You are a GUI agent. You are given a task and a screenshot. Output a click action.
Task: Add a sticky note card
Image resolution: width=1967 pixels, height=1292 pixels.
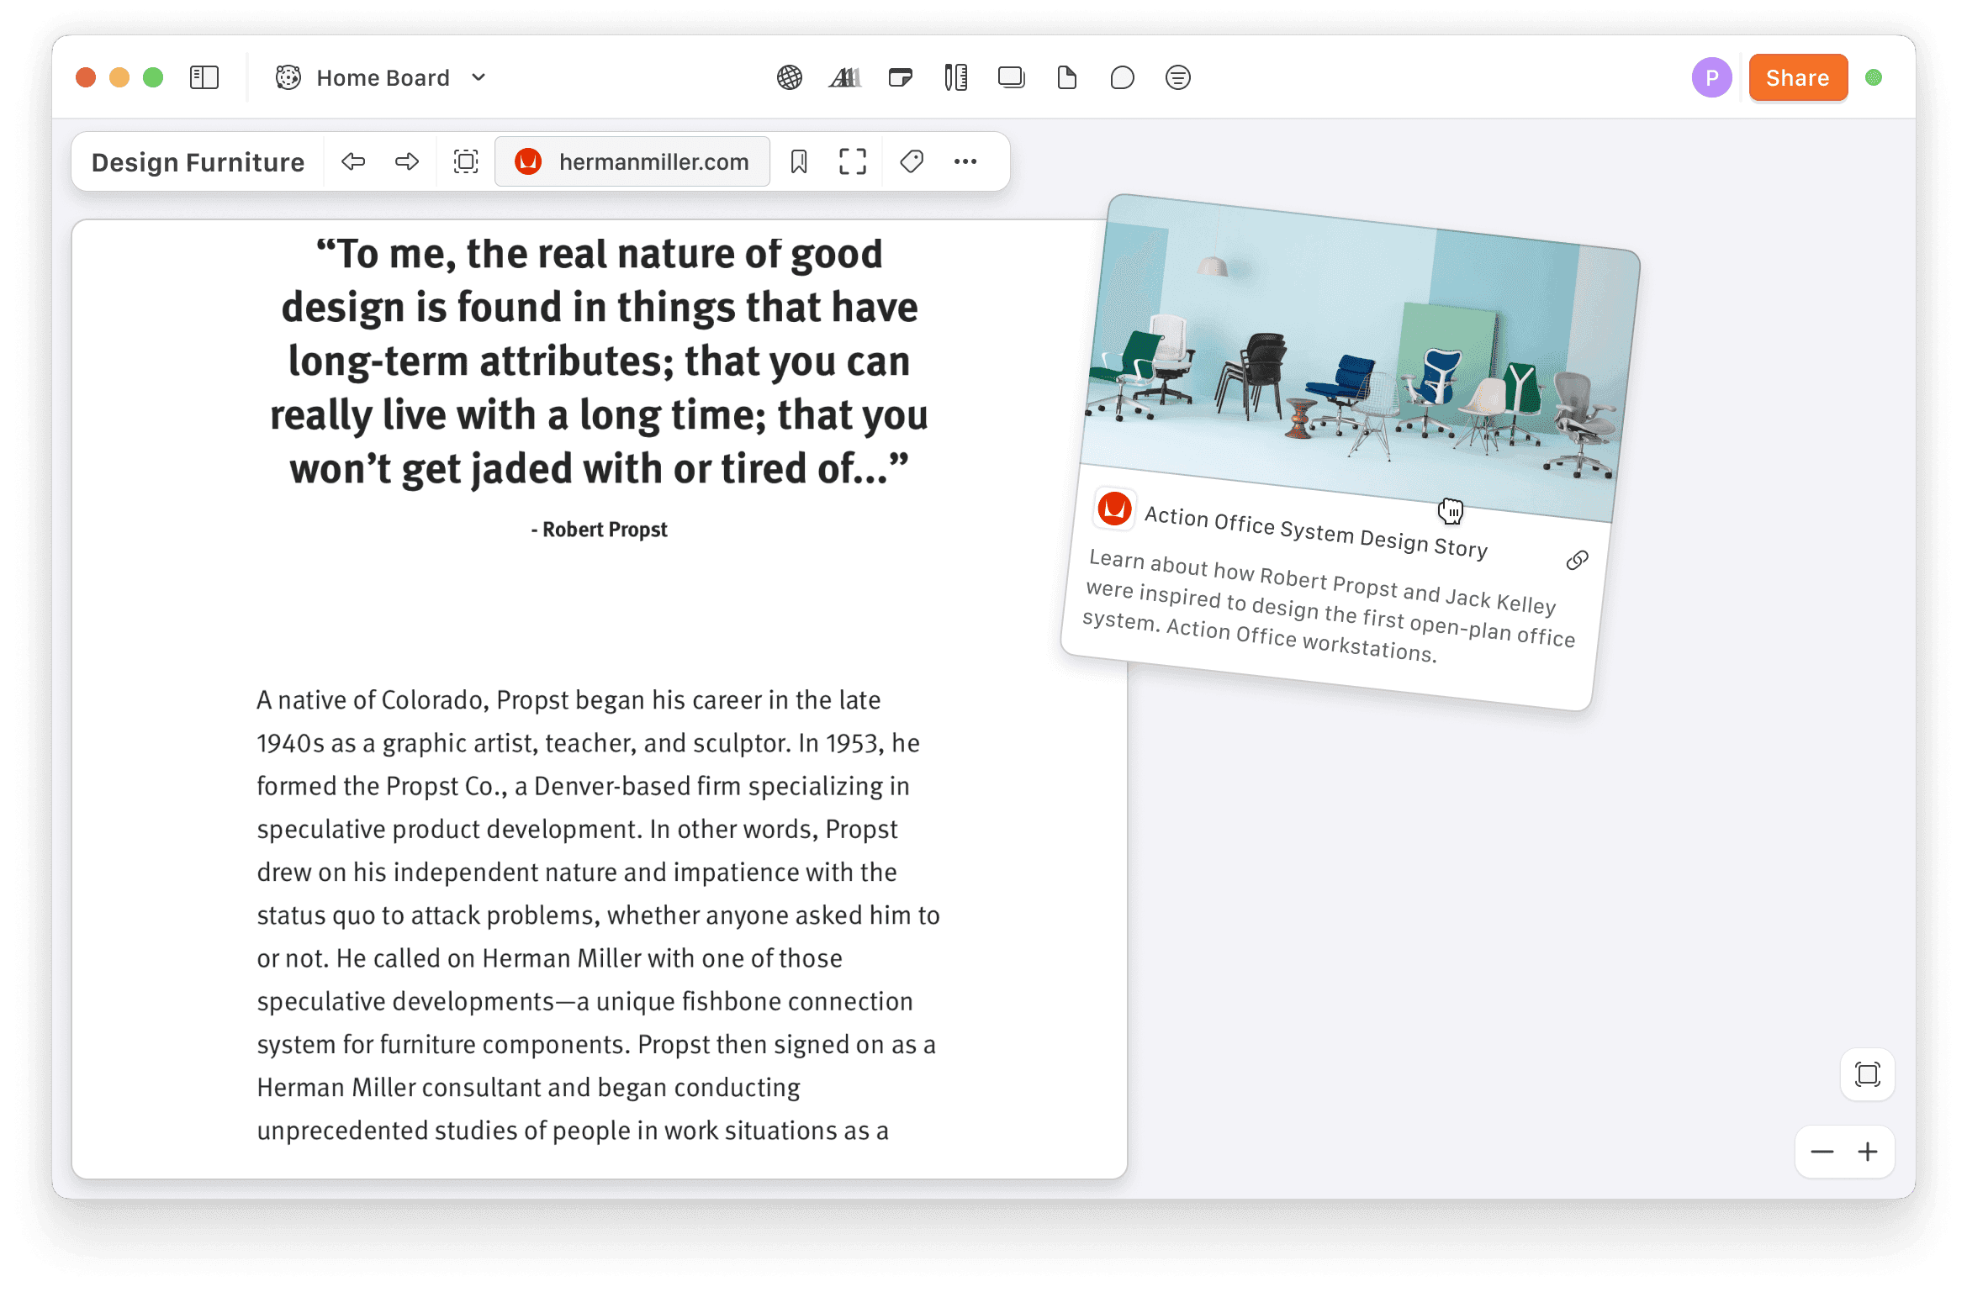pos(900,78)
